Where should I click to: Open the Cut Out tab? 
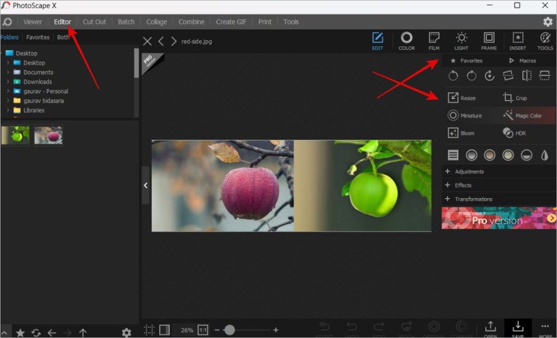point(94,22)
